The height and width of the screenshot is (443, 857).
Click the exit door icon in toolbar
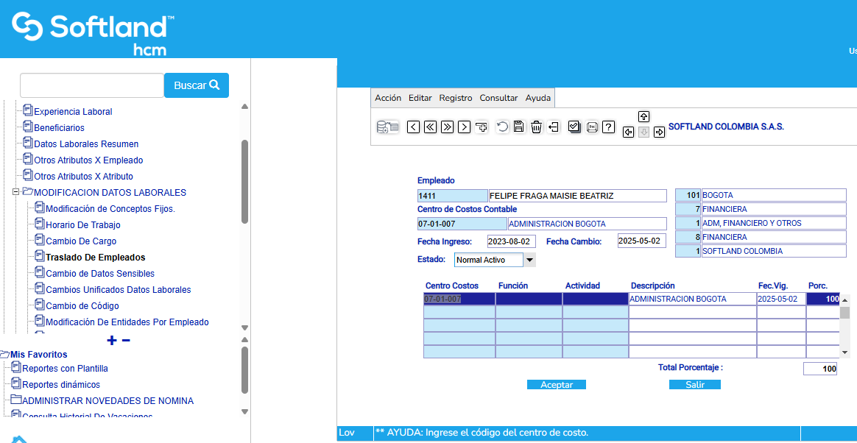coord(554,127)
